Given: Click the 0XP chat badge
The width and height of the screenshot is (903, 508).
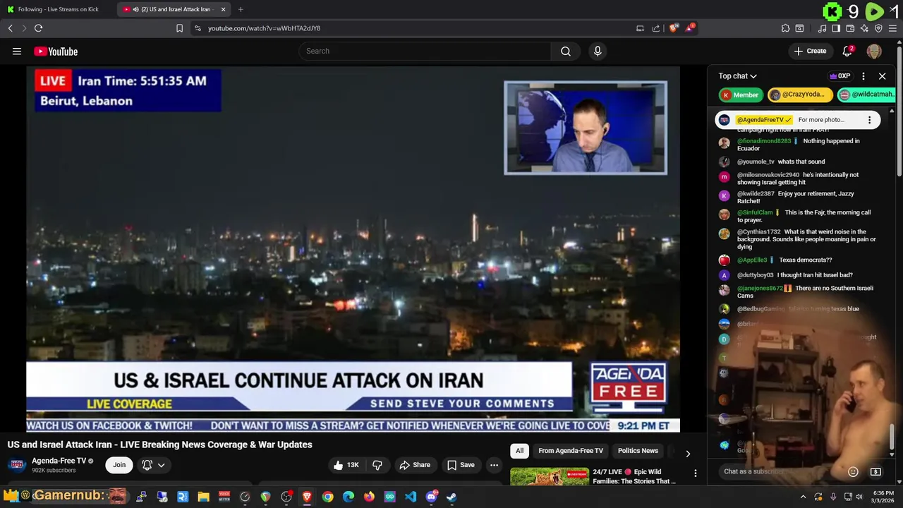Looking at the screenshot, I should point(840,76).
